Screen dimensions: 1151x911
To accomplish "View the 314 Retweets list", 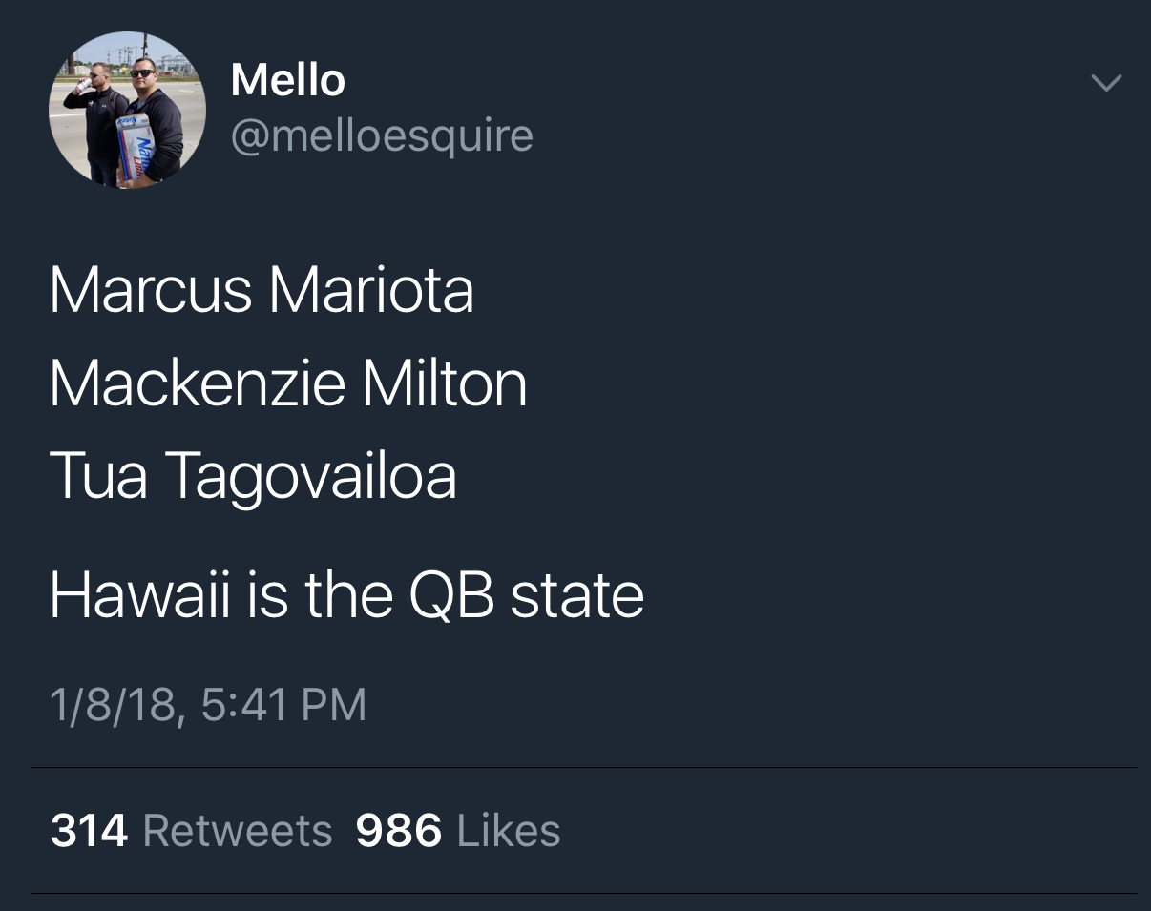I will pos(191,830).
